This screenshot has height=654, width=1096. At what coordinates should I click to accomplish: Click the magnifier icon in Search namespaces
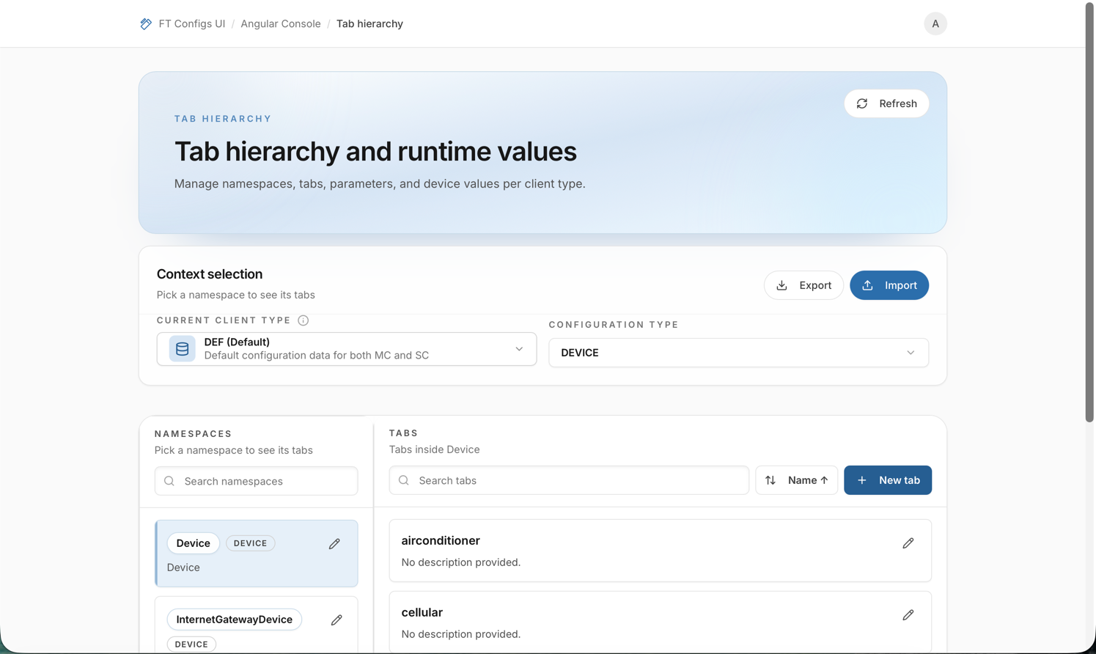(x=169, y=481)
